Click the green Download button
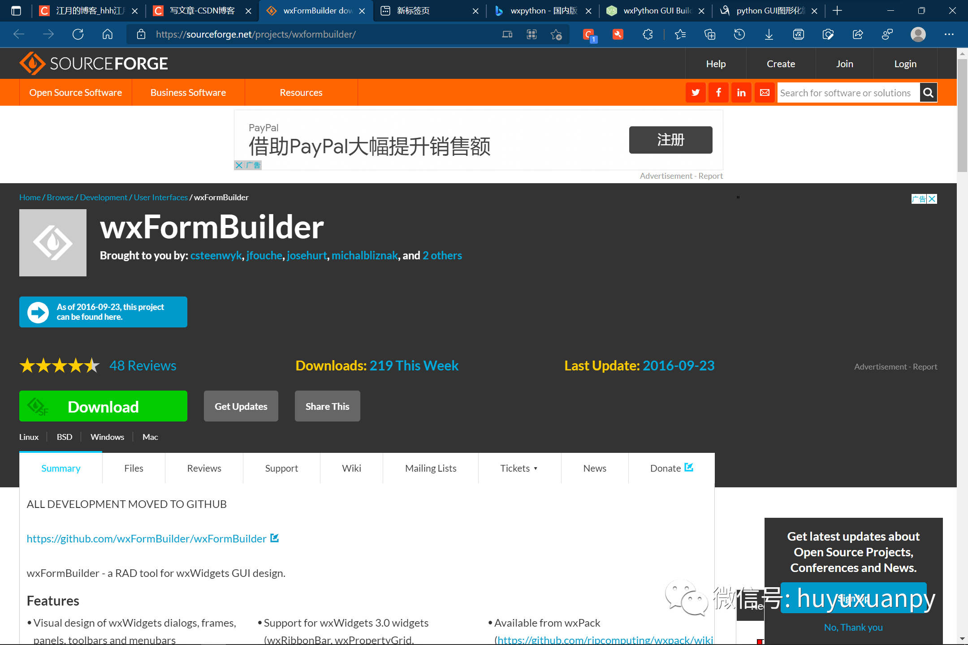This screenshot has height=645, width=968. (103, 406)
